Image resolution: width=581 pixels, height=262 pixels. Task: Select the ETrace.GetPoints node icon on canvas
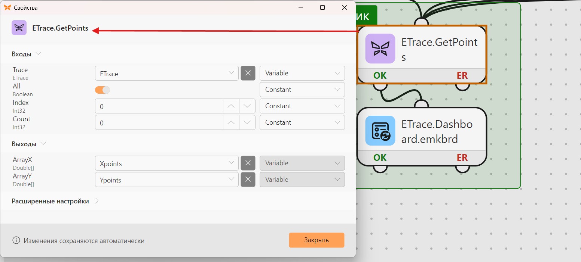tap(380, 49)
